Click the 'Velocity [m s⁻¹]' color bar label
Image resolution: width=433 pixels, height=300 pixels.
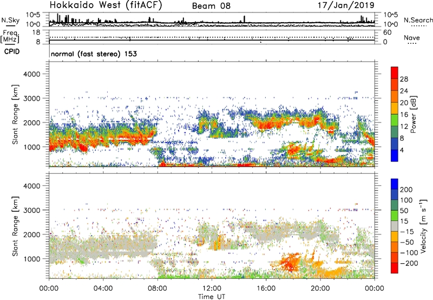(423, 226)
